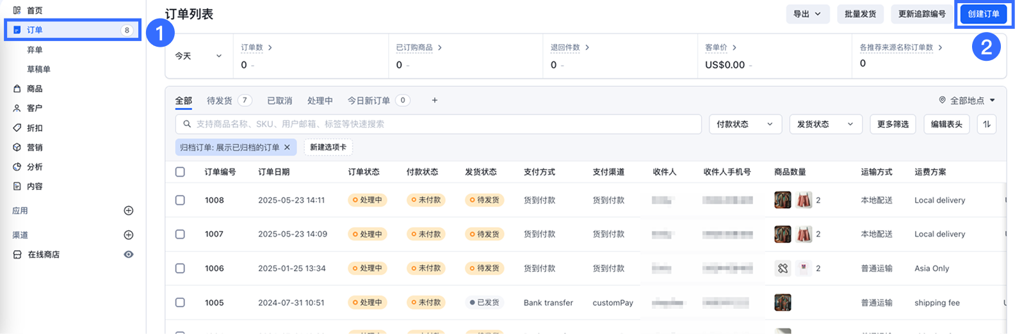Click product thumbnail in order 1005
Viewport: 1022px width, 334px height.
coord(783,303)
